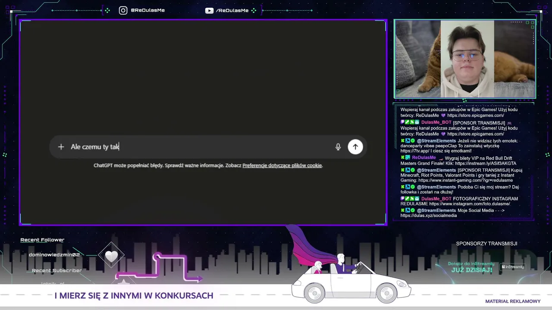Click the streamer webcam feed

click(465, 59)
